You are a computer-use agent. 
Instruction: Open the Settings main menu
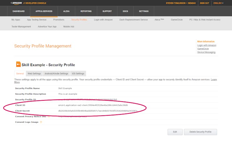(x=144, y=11)
